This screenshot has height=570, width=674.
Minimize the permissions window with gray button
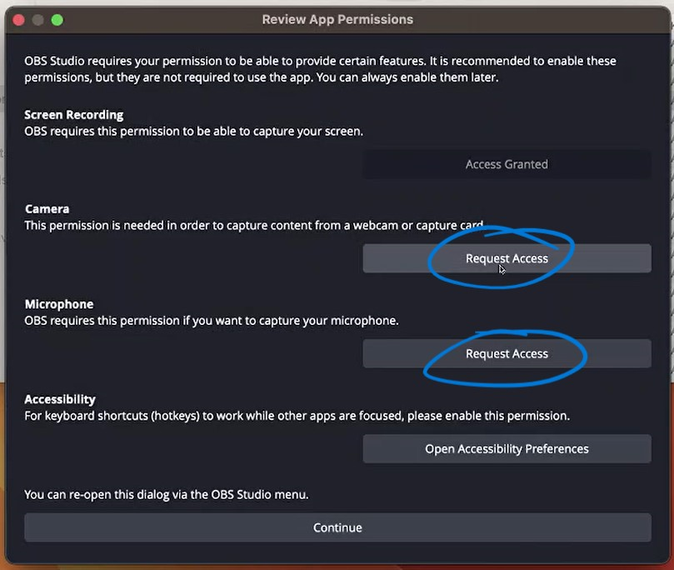coord(37,20)
